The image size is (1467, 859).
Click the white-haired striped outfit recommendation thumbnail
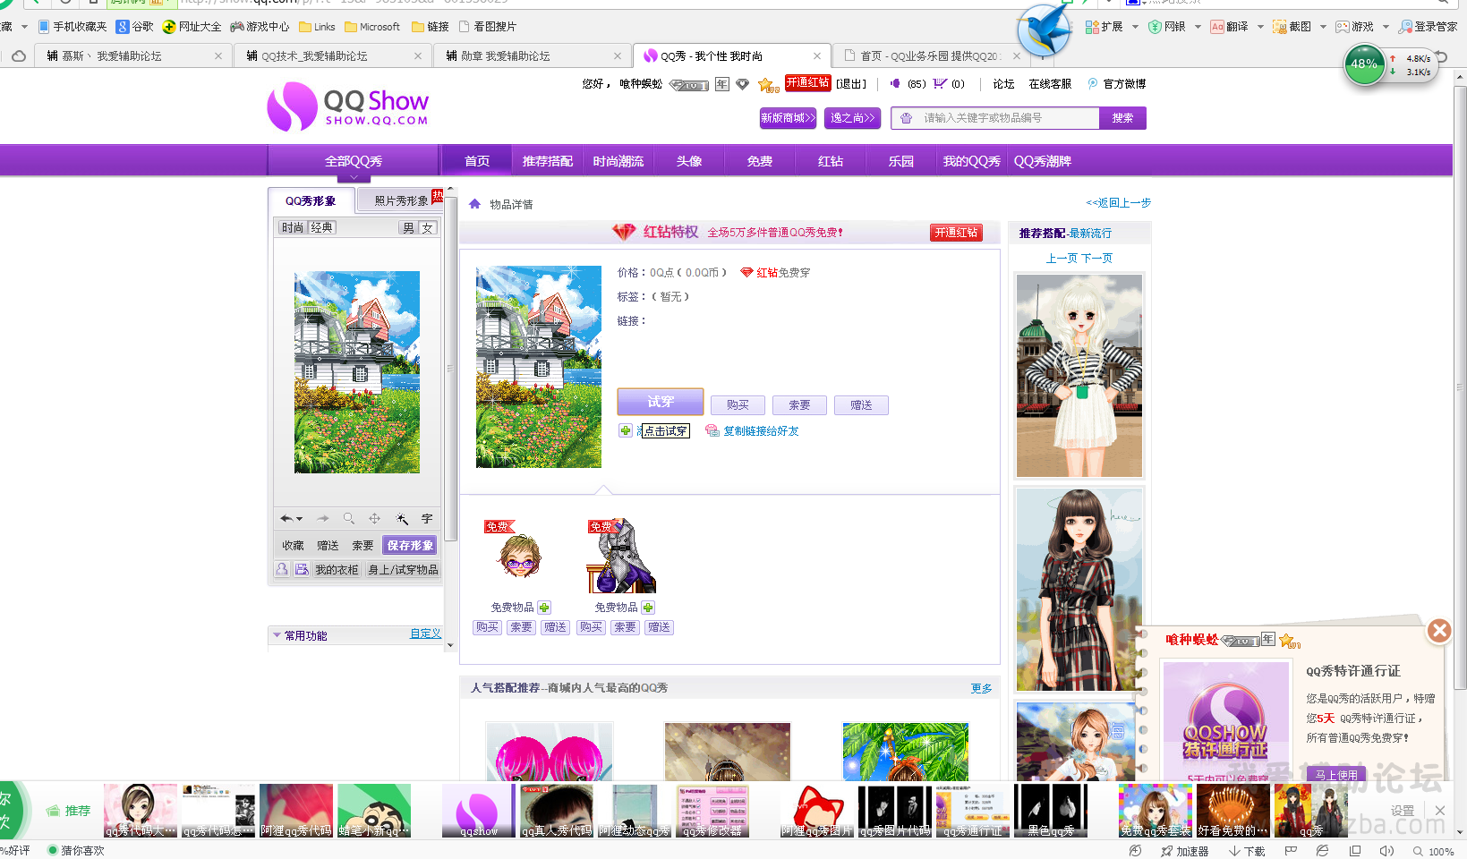tap(1079, 376)
